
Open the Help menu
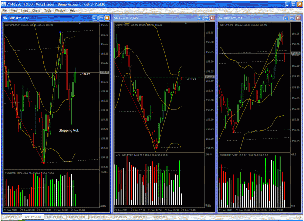[x=72, y=10]
